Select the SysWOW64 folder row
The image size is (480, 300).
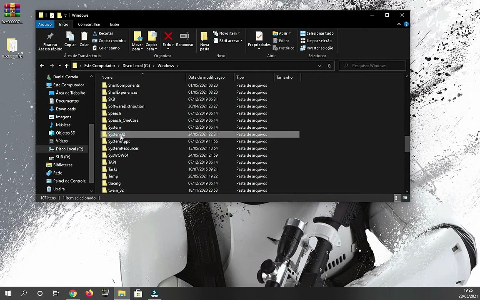(200, 155)
